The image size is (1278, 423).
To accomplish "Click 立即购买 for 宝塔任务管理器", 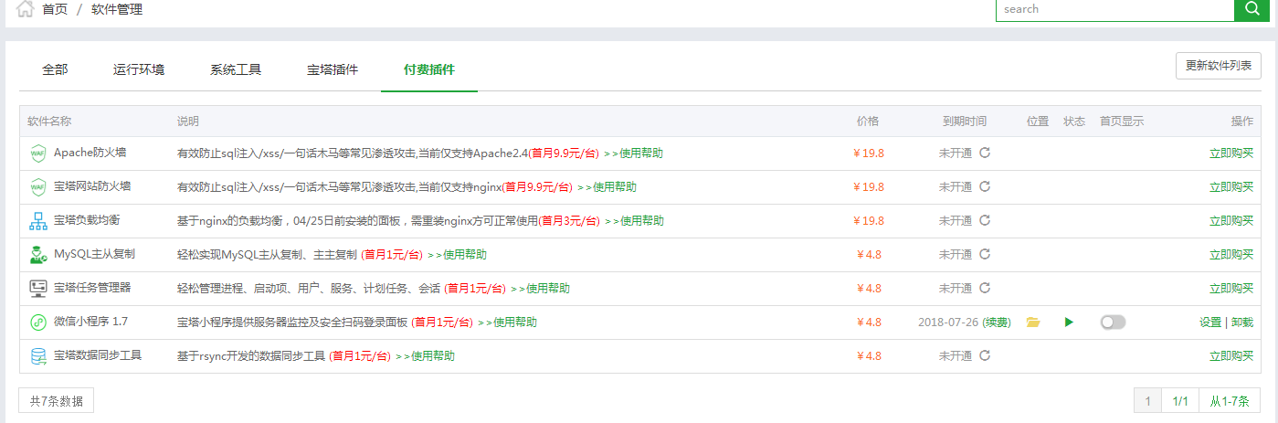I will (x=1231, y=288).
